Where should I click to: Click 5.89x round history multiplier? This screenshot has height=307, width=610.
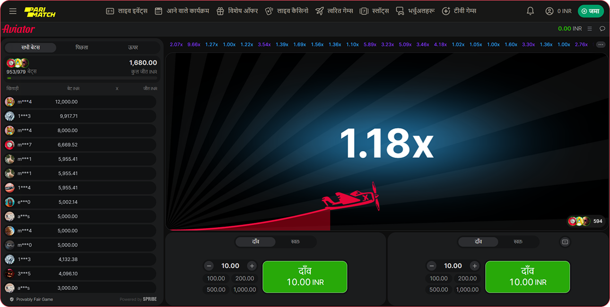pos(370,44)
